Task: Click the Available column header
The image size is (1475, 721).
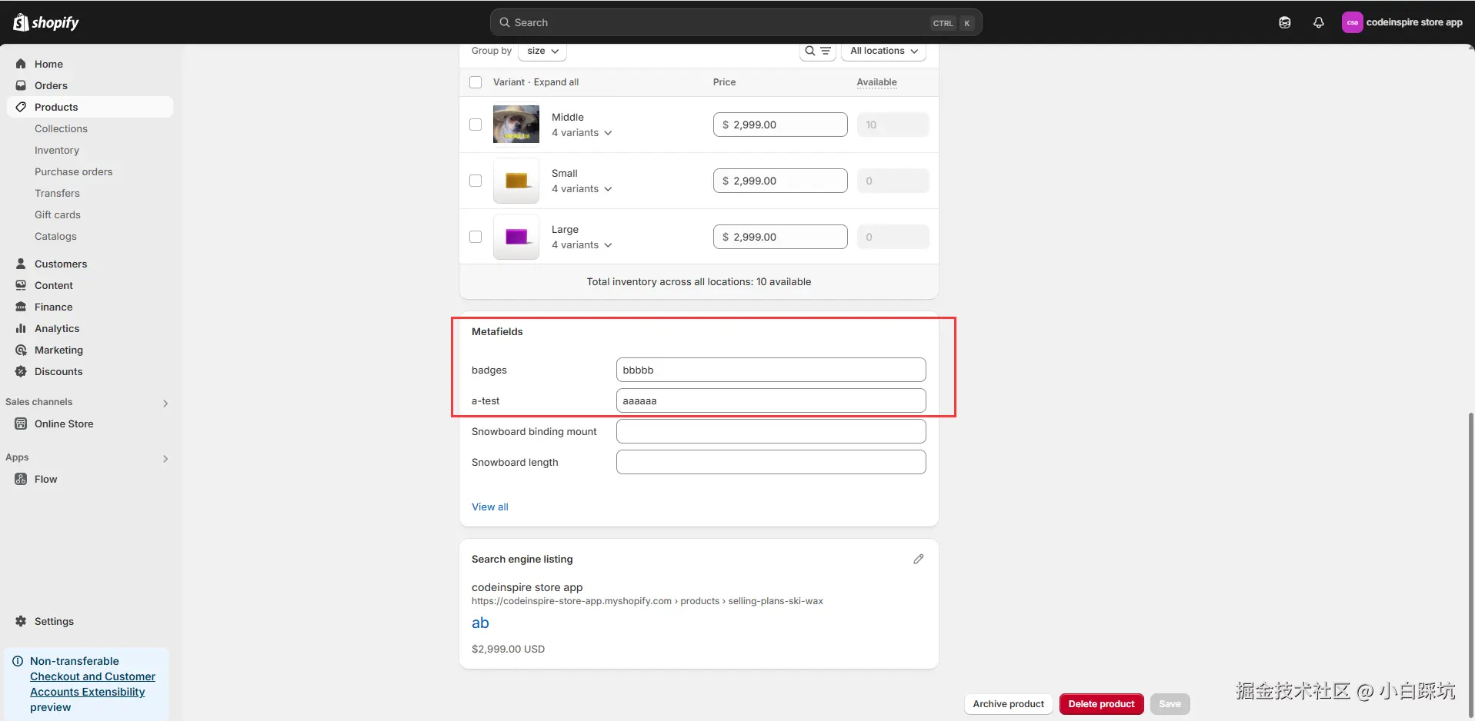Action: [x=876, y=82]
